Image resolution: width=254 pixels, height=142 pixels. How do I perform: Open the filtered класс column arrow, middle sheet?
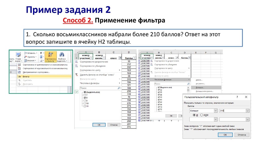[x=120, y=58]
